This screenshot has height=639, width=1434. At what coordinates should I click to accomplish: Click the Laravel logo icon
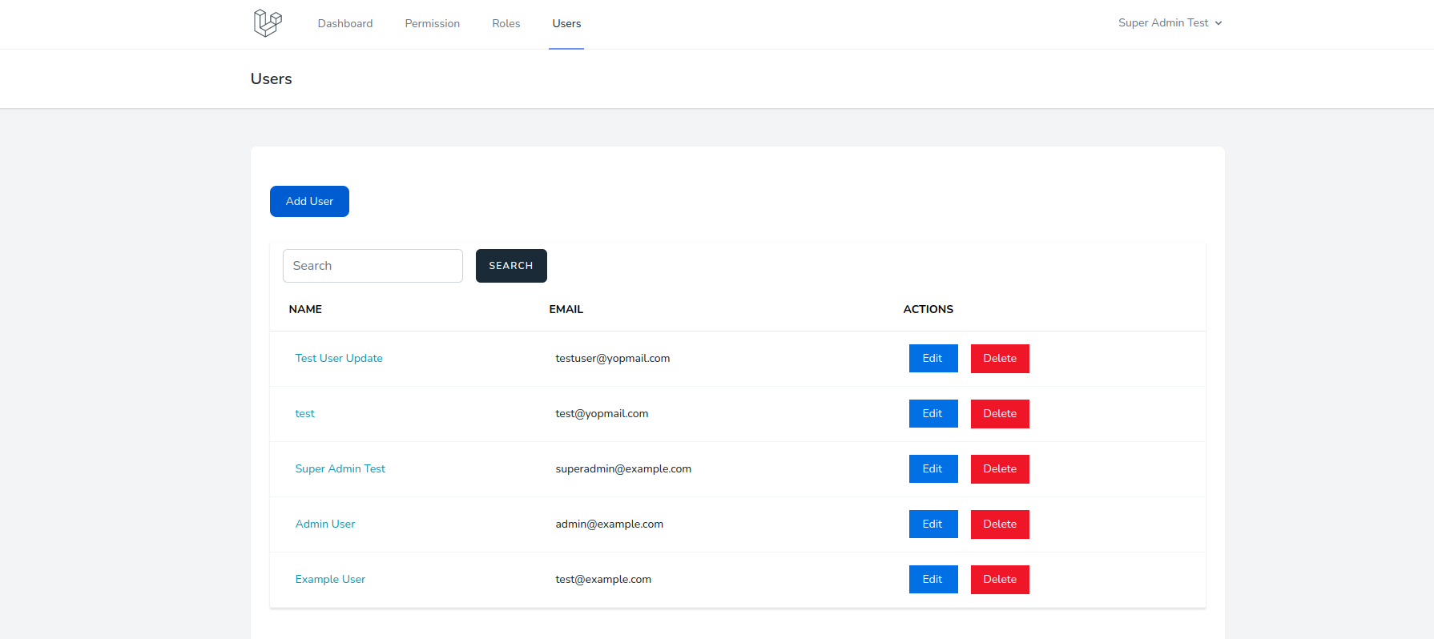[268, 23]
